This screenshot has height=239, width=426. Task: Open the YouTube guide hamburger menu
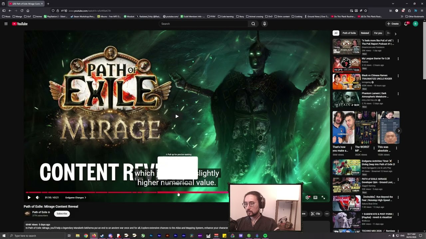(x=6, y=24)
